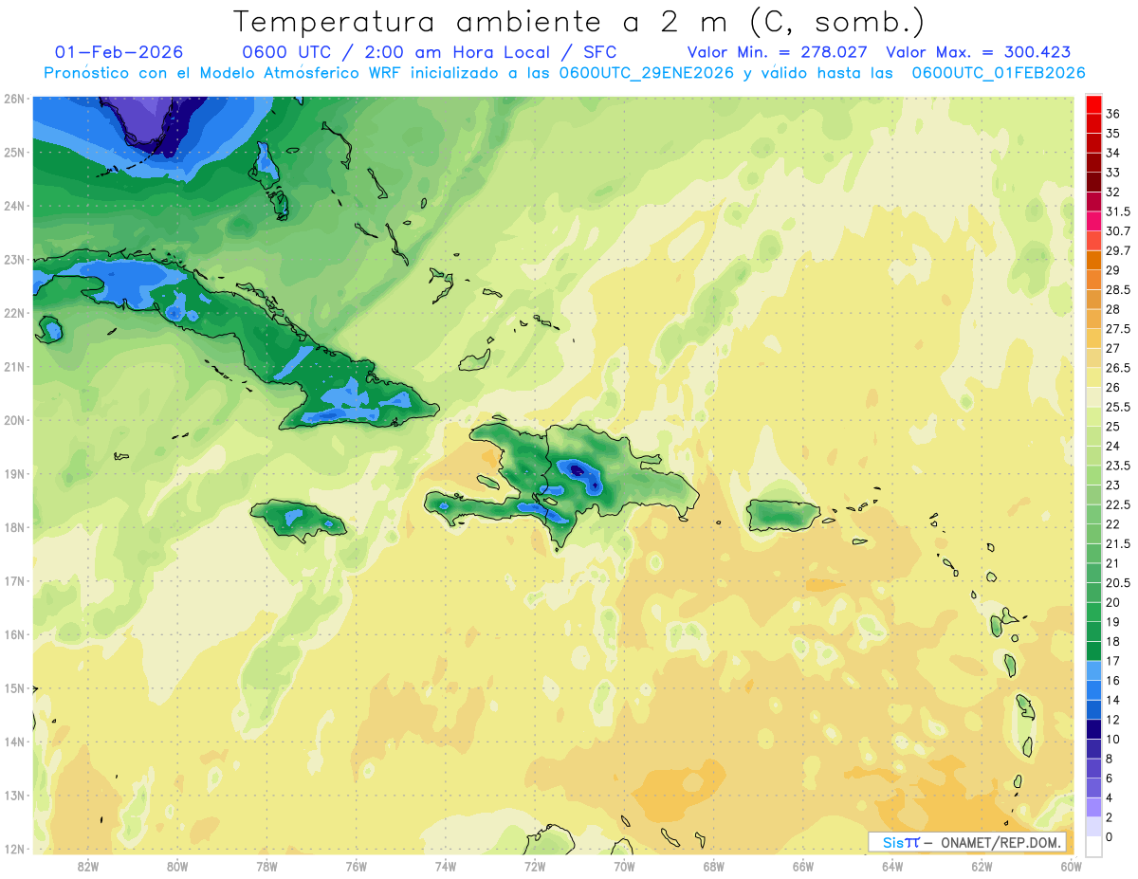The image size is (1138, 879).
Task: Click the 14N latitude axis label
Action: (14, 742)
